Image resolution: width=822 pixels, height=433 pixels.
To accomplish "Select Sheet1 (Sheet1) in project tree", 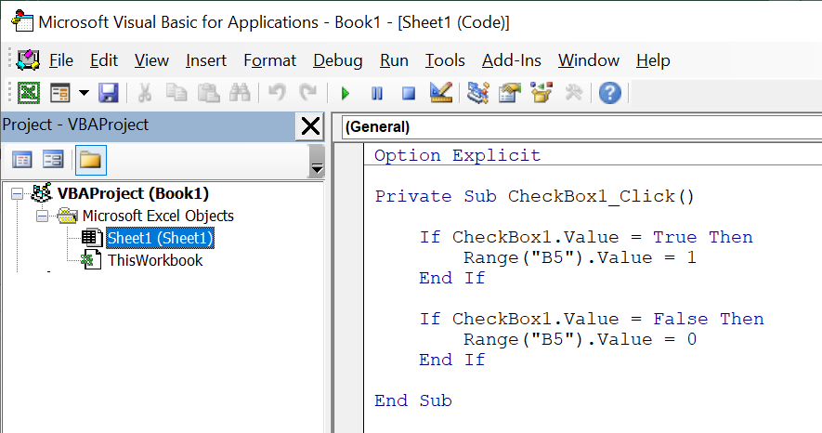I will point(160,238).
